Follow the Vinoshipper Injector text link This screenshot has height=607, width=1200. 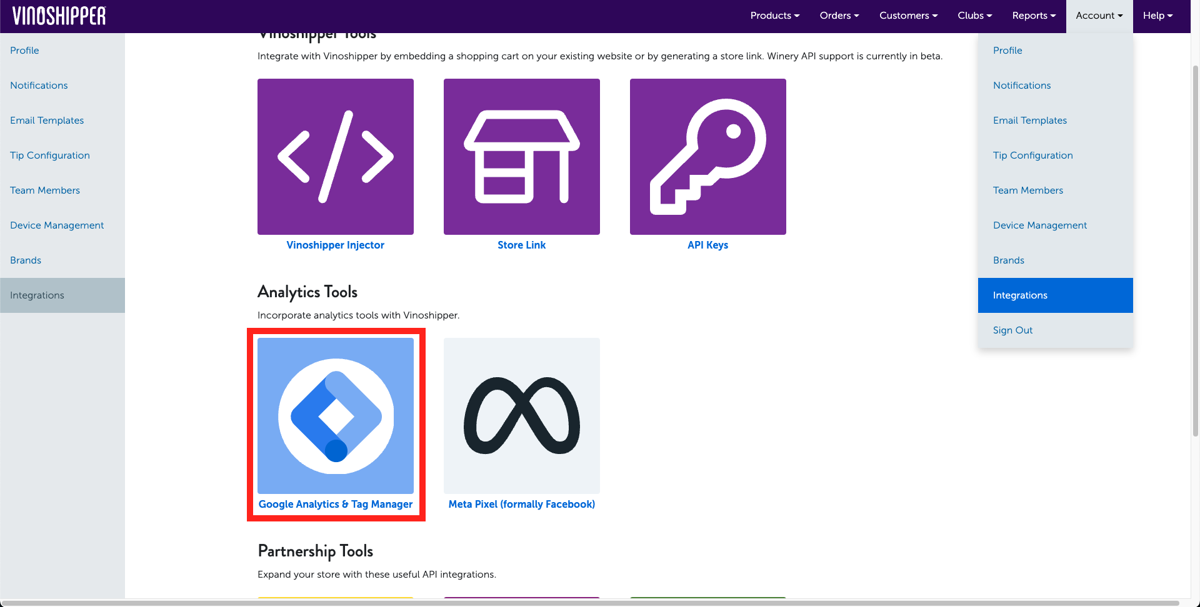(x=336, y=245)
